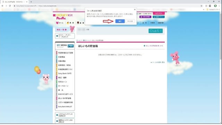Viewport: 222px width, 125px height.
Task: Reload the page with the refresh icon
Action: (x=10, y=6)
